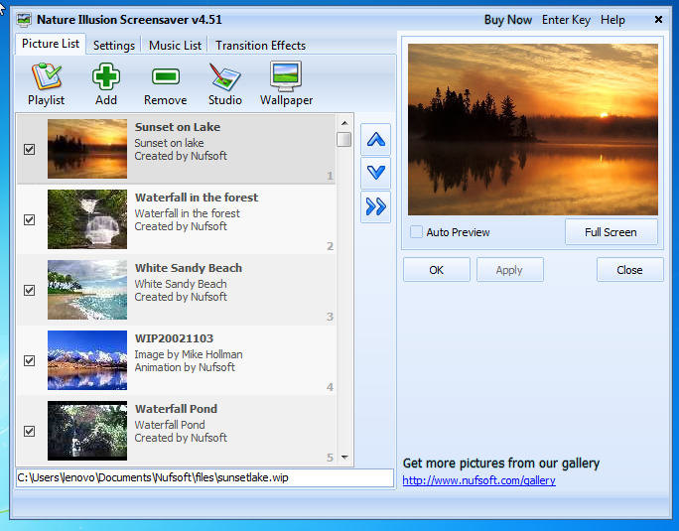Select the Waterfall Pond thumbnail

[x=87, y=431]
